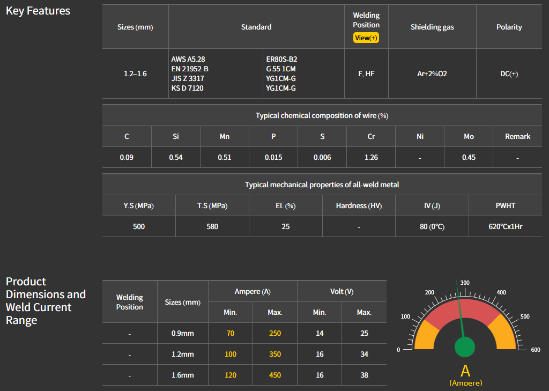Click the Ar+2%O2 shielding gas value
The image size is (549, 391).
tap(432, 73)
